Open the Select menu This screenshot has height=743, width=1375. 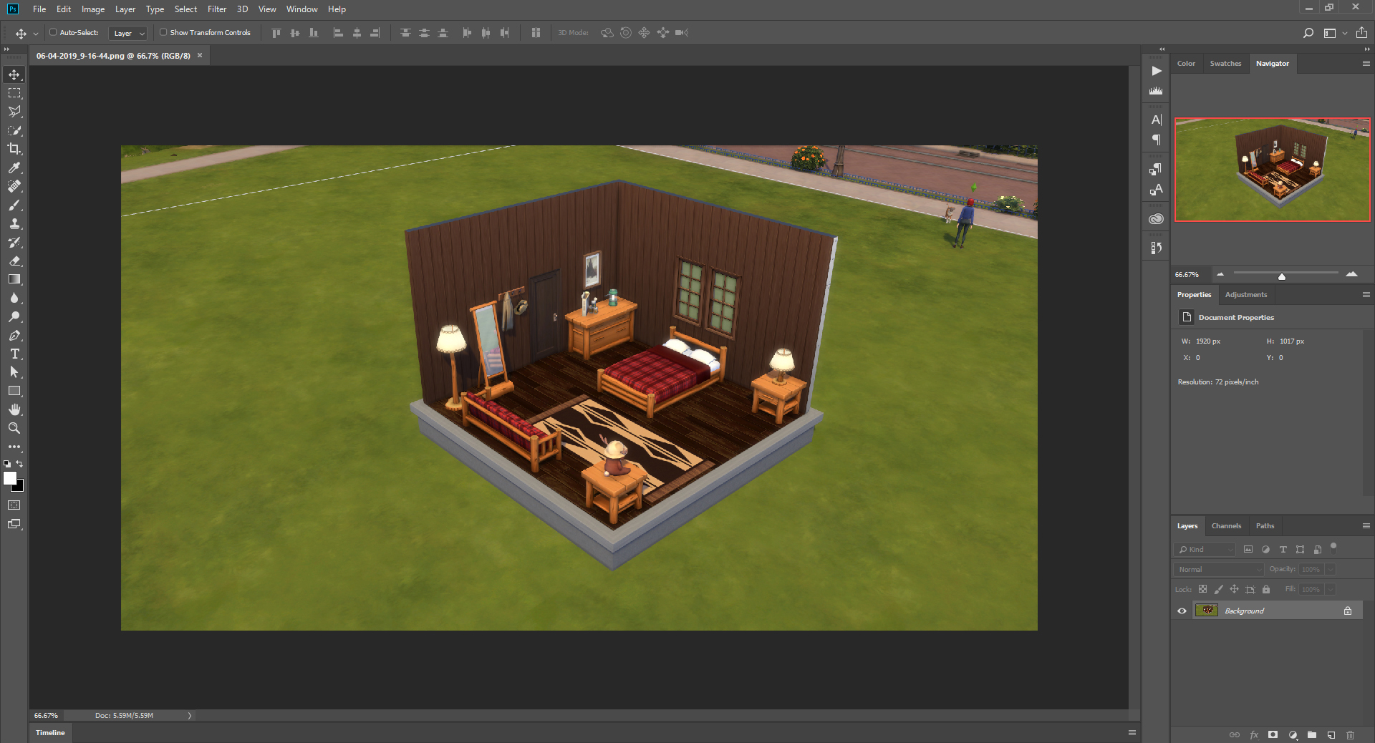tap(185, 9)
